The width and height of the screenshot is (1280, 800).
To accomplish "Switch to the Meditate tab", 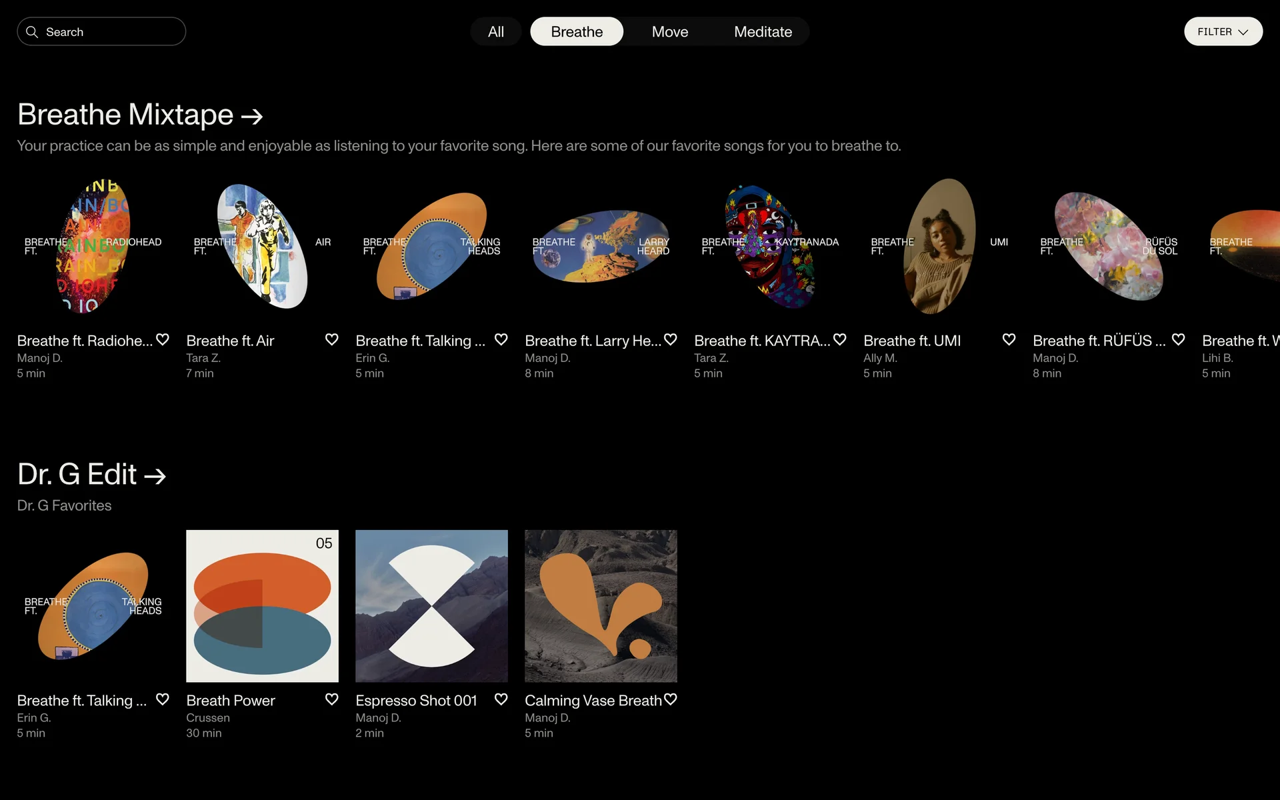I will (x=763, y=32).
